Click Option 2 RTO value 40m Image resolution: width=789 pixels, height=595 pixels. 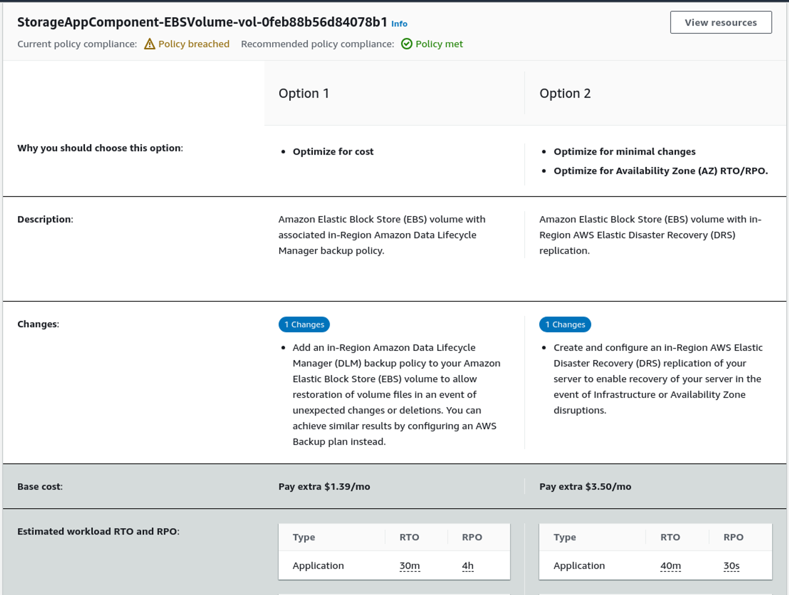pos(670,566)
